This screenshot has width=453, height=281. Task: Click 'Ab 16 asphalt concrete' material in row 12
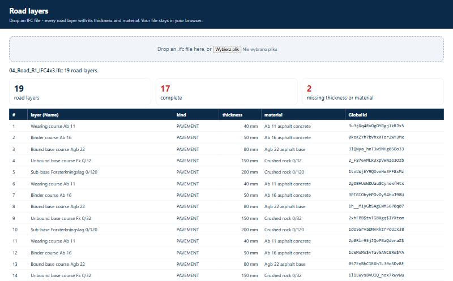pyautogui.click(x=288, y=253)
